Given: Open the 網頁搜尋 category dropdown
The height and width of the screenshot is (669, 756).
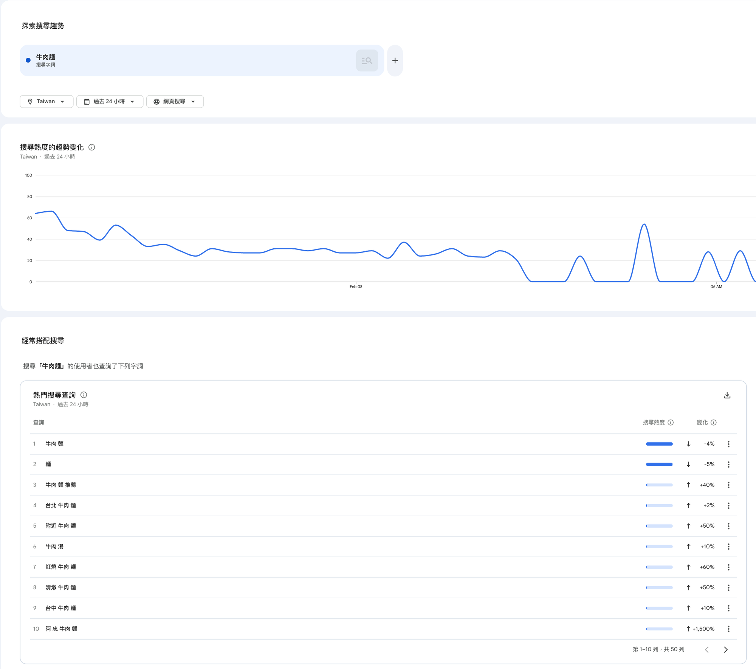Looking at the screenshot, I should click(175, 101).
